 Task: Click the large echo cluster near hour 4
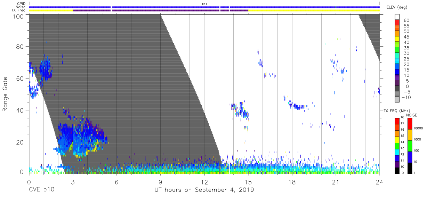82,137
